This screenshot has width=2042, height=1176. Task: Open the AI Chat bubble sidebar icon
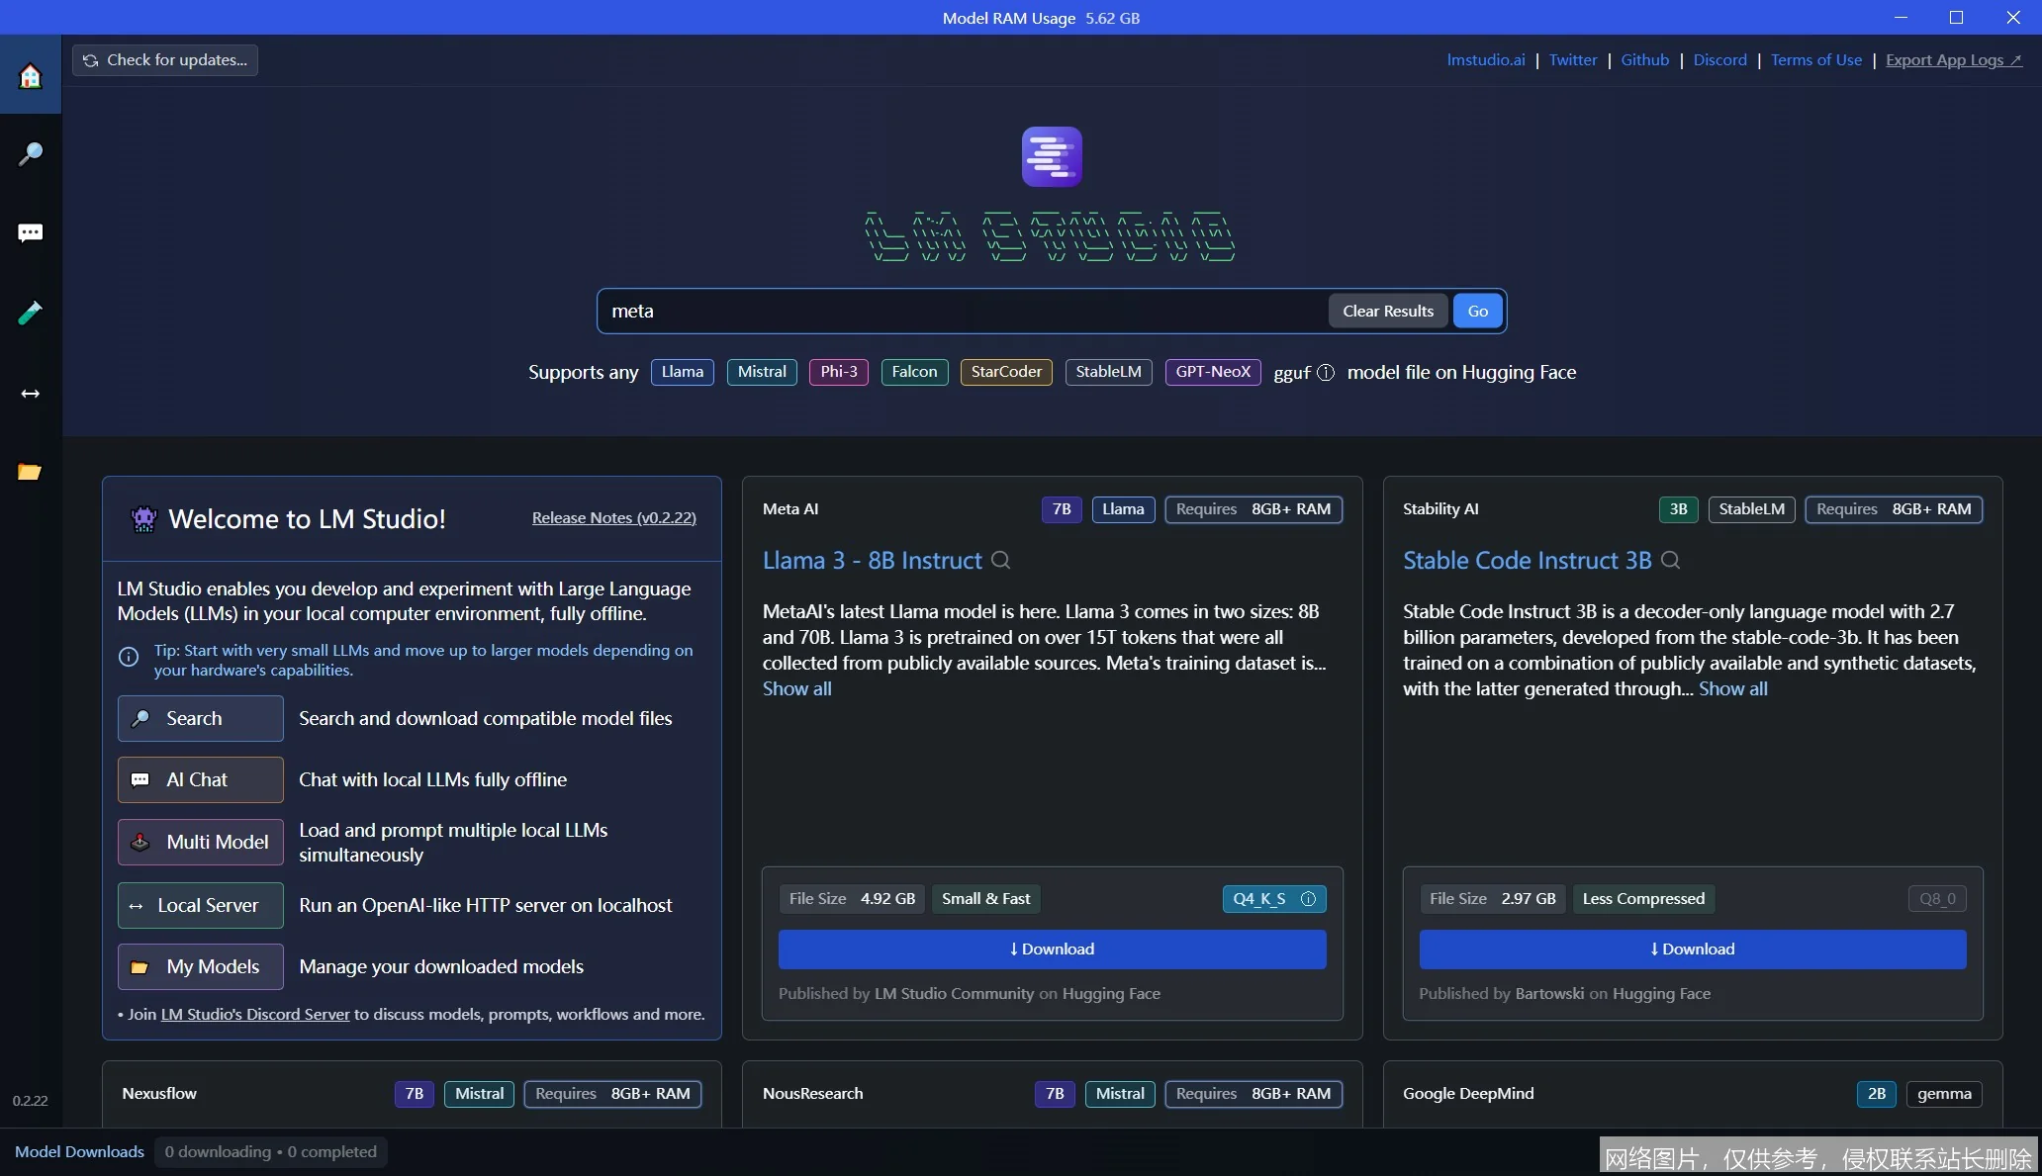pyautogui.click(x=31, y=232)
